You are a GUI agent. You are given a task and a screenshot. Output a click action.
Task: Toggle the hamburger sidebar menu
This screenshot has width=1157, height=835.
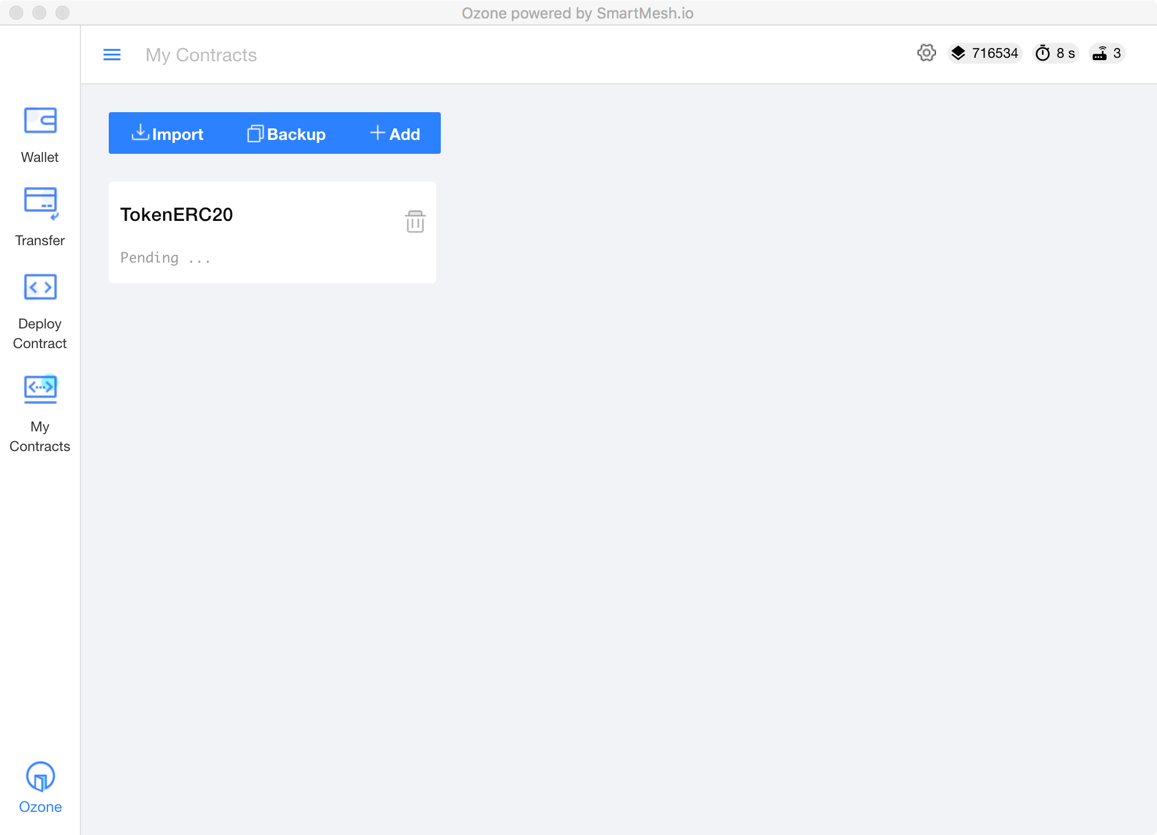112,55
